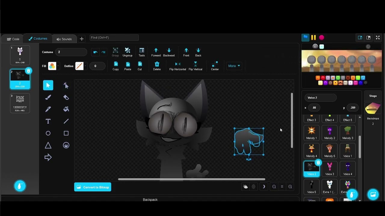The image size is (385, 216).
Task: Redo the costume edit
Action: pos(103,52)
